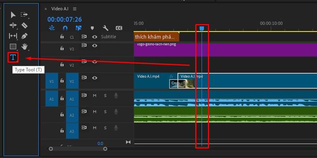The width and height of the screenshot is (317, 158).
Task: Toggle A1 source patching button
Action: point(52,99)
